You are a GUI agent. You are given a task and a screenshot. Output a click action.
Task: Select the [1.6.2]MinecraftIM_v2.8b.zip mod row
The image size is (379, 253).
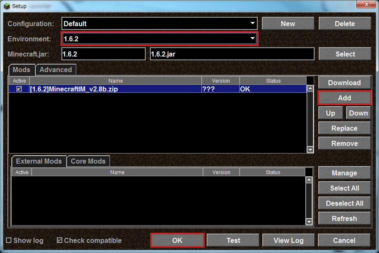click(x=157, y=89)
